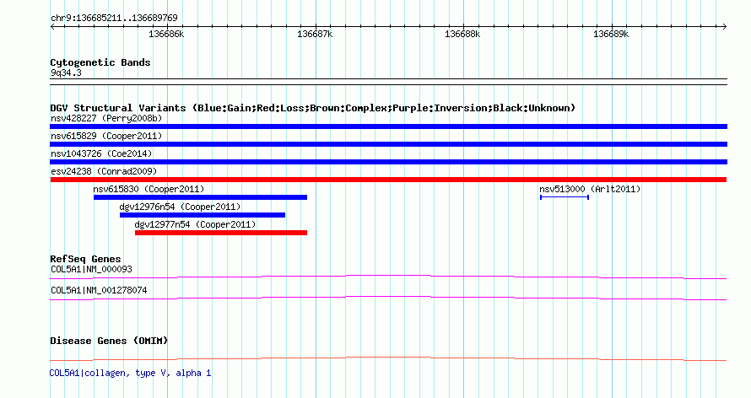Click the nsv1043726 (Coe2014) label

pyautogui.click(x=101, y=153)
